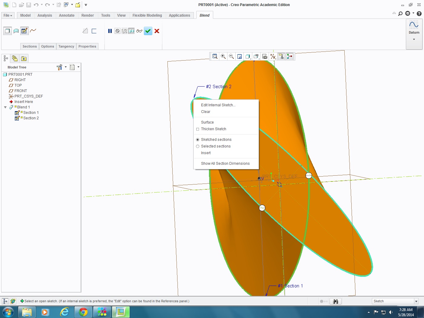Select the Selected sections radio button
This screenshot has width=424, height=318.
coord(198,146)
